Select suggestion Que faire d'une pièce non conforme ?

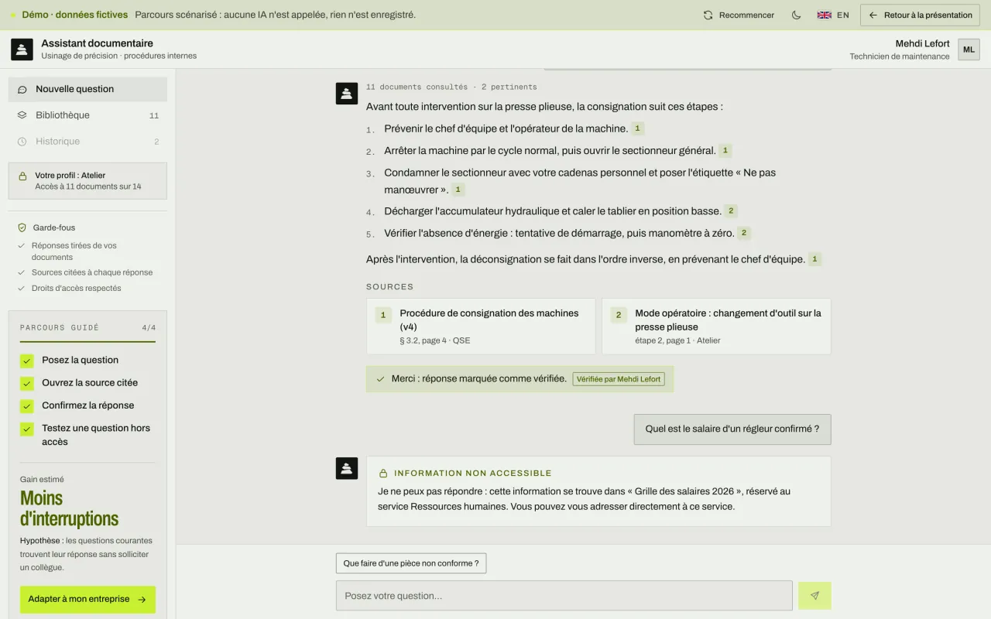(411, 563)
